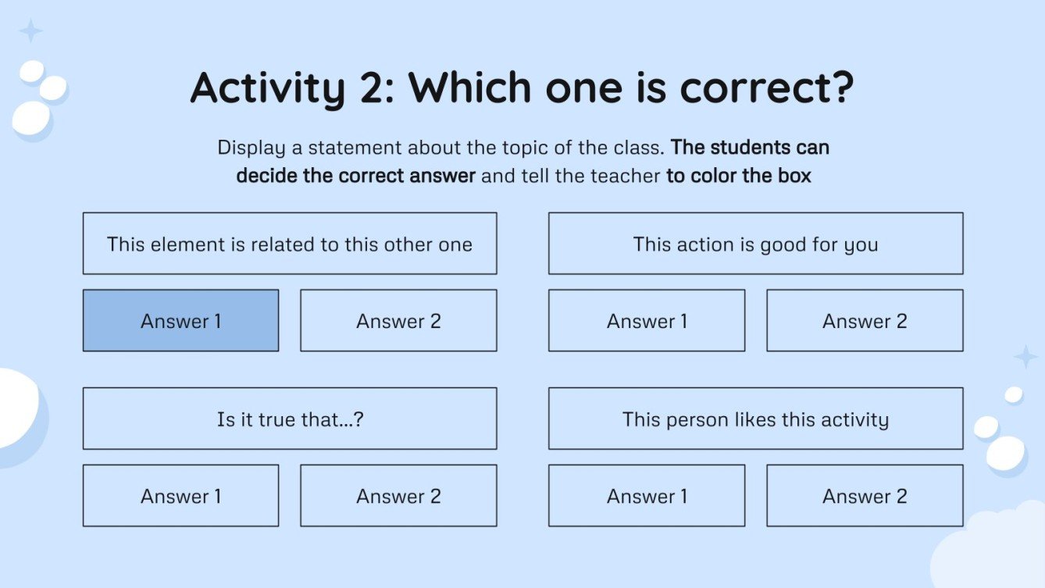Click the 'Is it true that...?' statement box

click(x=290, y=419)
